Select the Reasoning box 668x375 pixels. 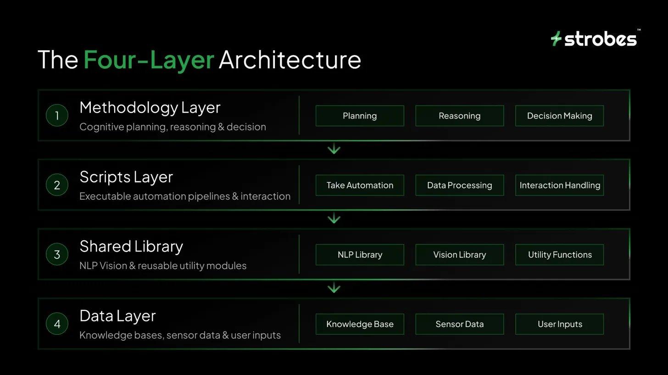(x=460, y=116)
